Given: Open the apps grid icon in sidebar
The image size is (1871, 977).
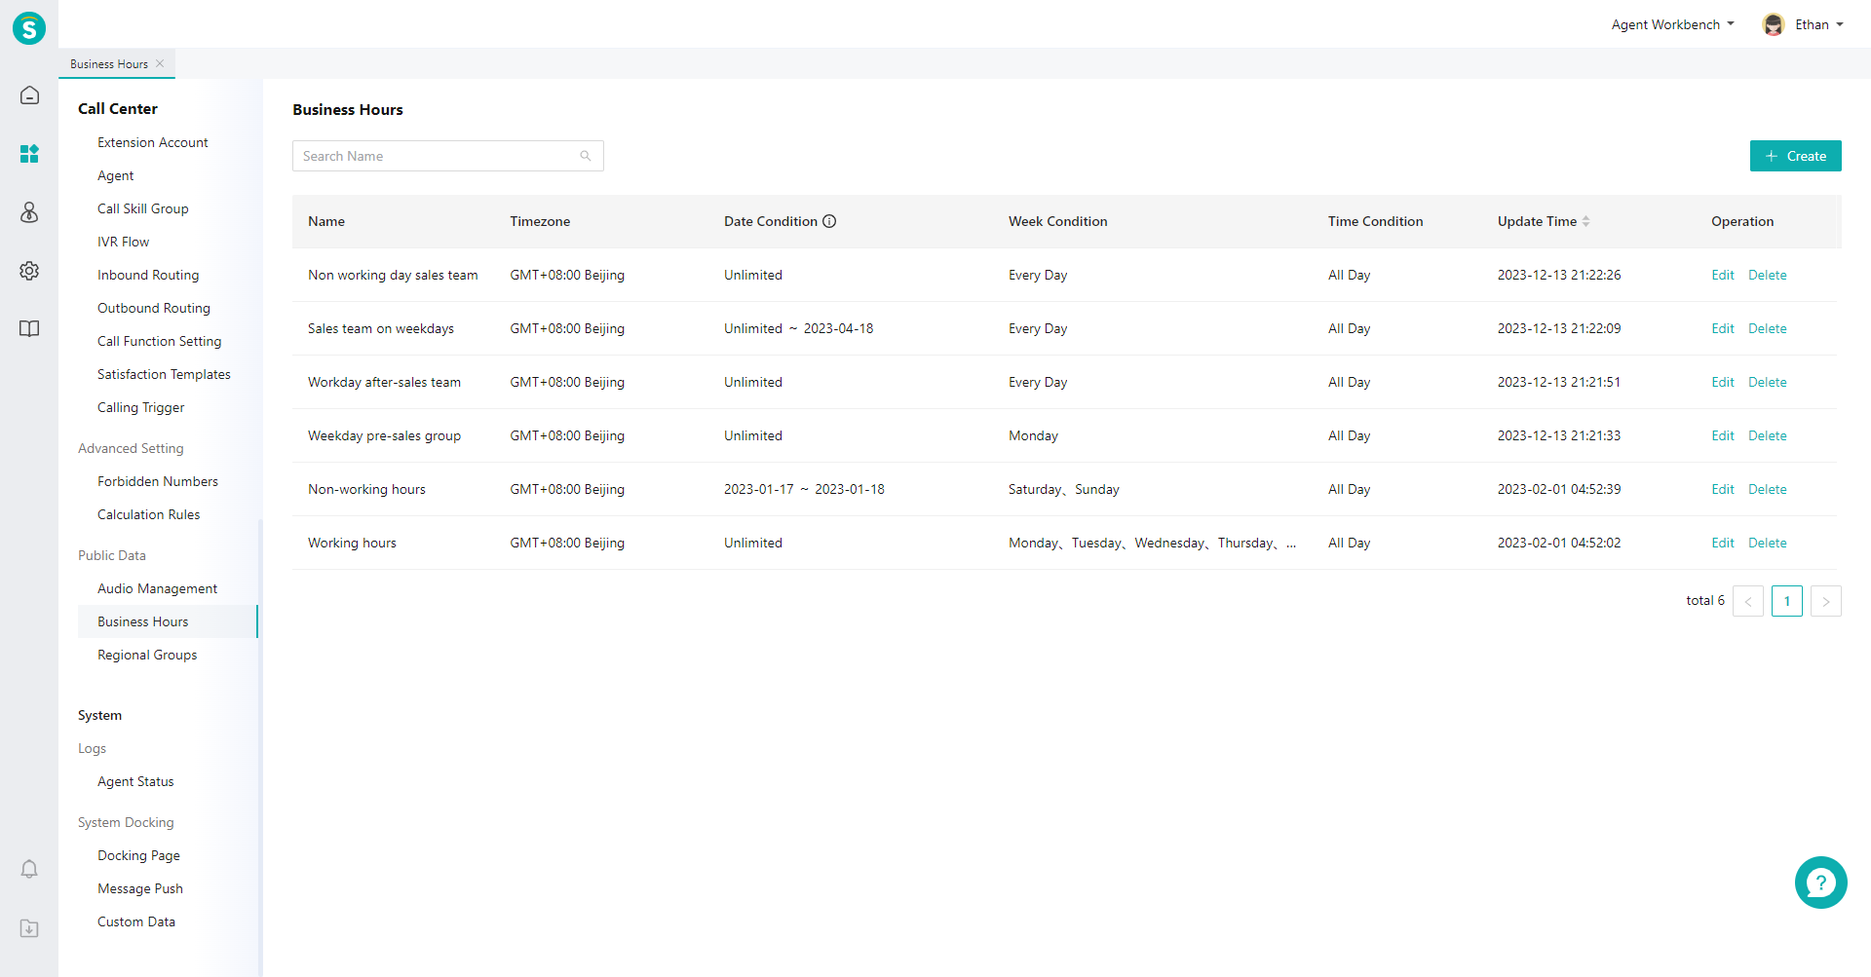Looking at the screenshot, I should coord(29,154).
